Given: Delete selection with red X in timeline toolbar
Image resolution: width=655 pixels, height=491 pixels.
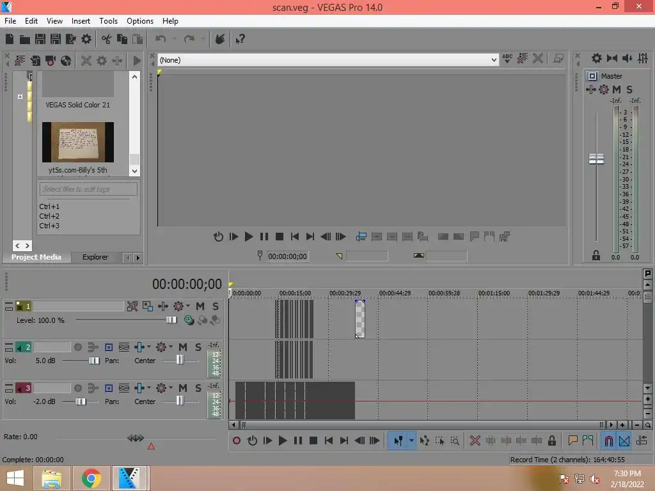Looking at the screenshot, I should point(475,440).
